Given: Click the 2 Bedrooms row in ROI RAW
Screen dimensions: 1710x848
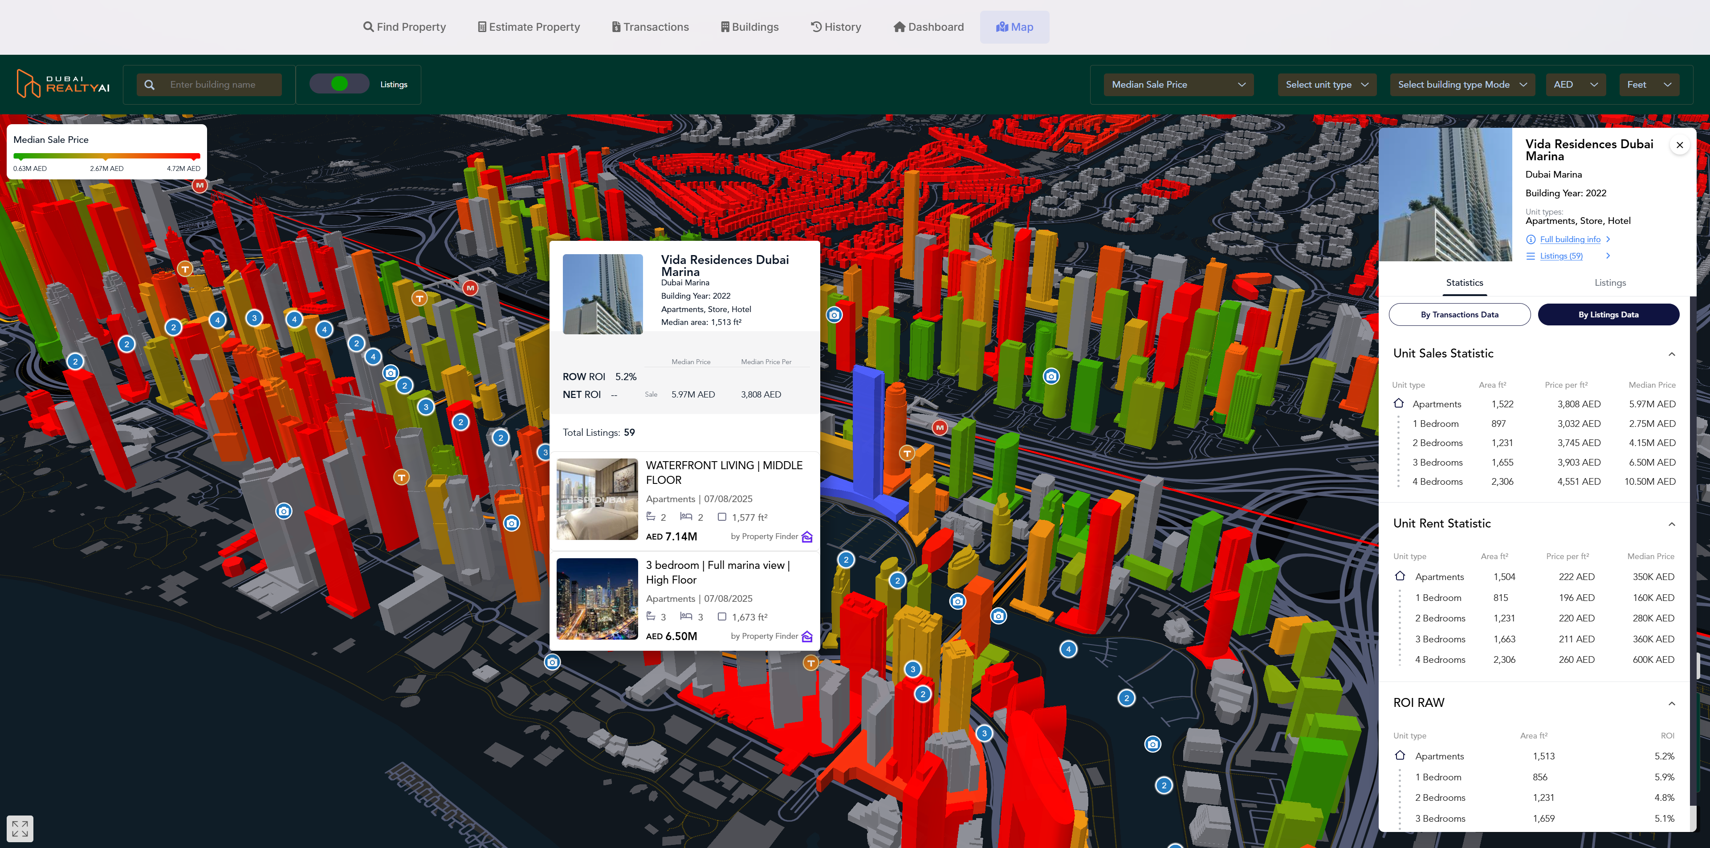Looking at the screenshot, I should (x=1533, y=798).
